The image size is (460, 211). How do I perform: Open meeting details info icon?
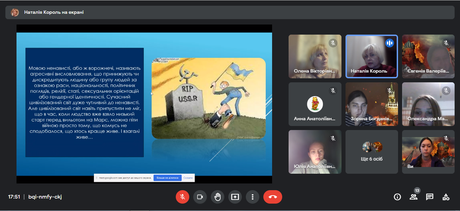click(x=397, y=197)
